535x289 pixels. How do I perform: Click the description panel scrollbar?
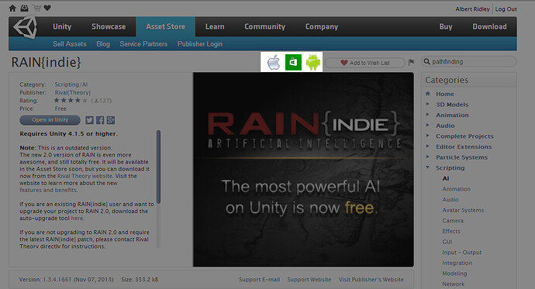point(158,167)
